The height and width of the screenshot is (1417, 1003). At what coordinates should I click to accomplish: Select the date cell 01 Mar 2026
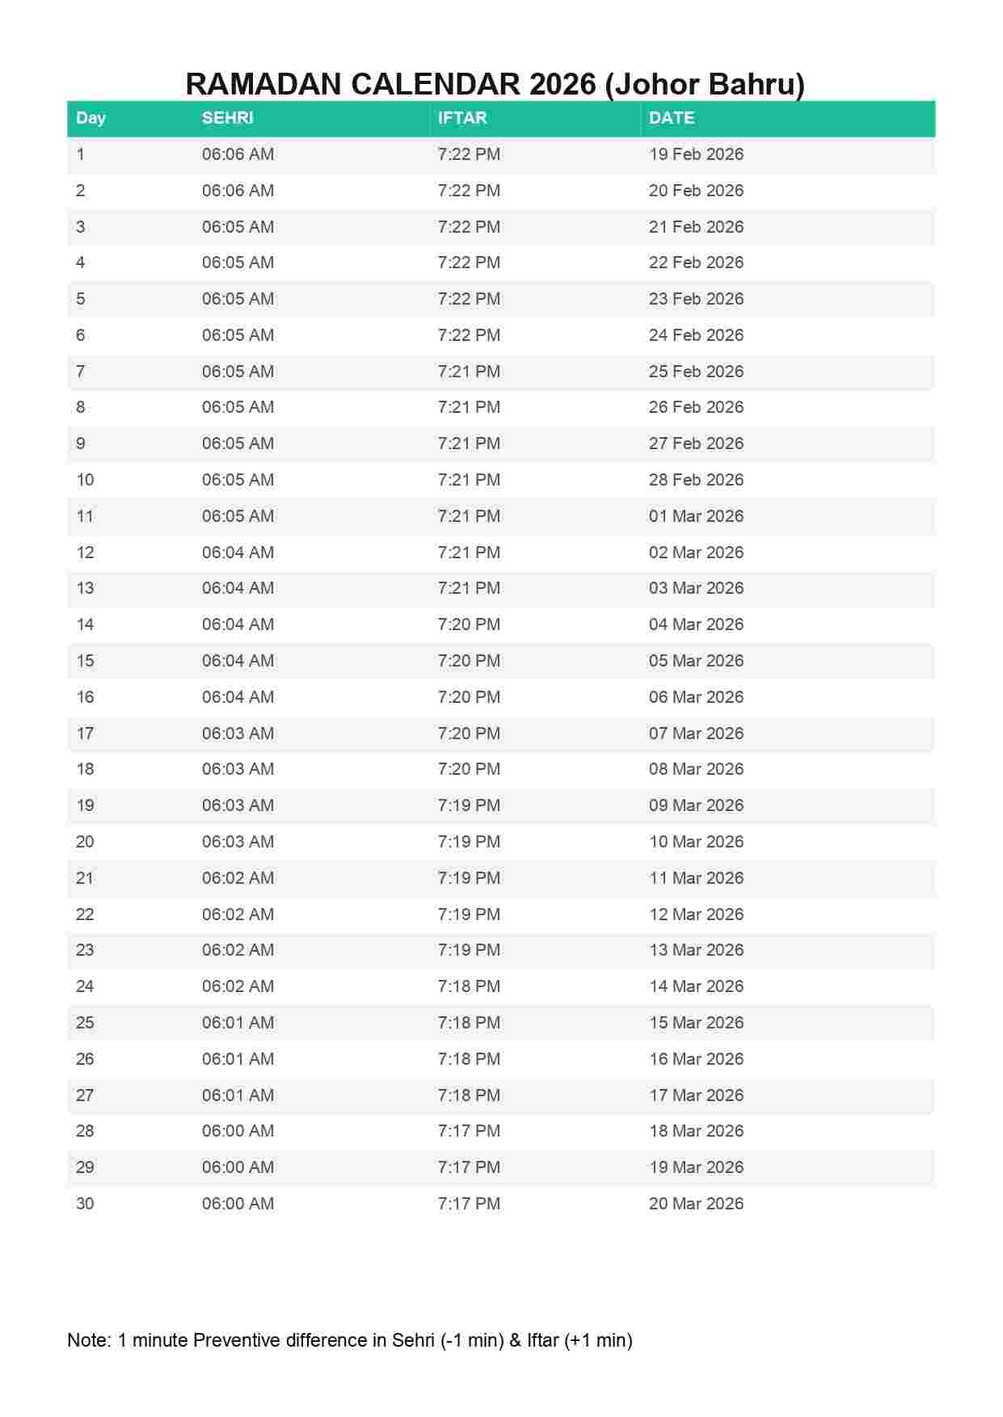tap(696, 516)
